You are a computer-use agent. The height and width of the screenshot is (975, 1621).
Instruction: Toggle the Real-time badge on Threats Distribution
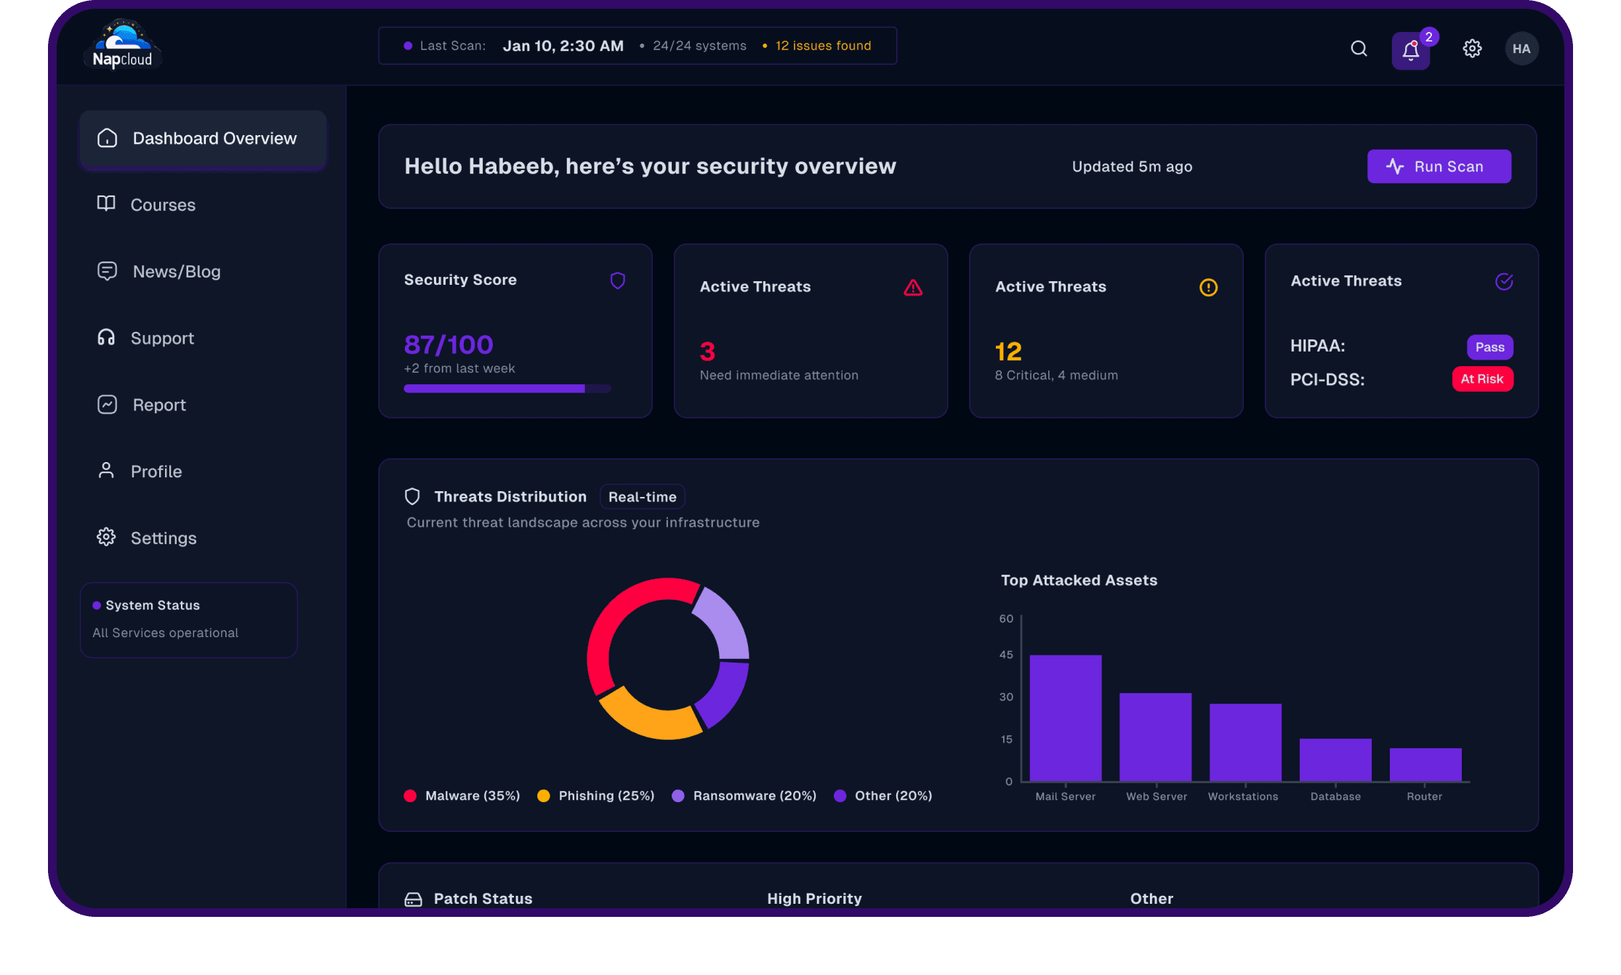[x=642, y=496]
